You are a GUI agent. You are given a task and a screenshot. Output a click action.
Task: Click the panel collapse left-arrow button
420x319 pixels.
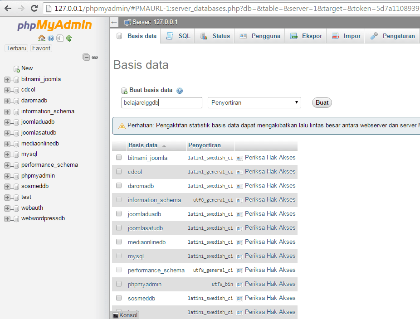(114, 22)
